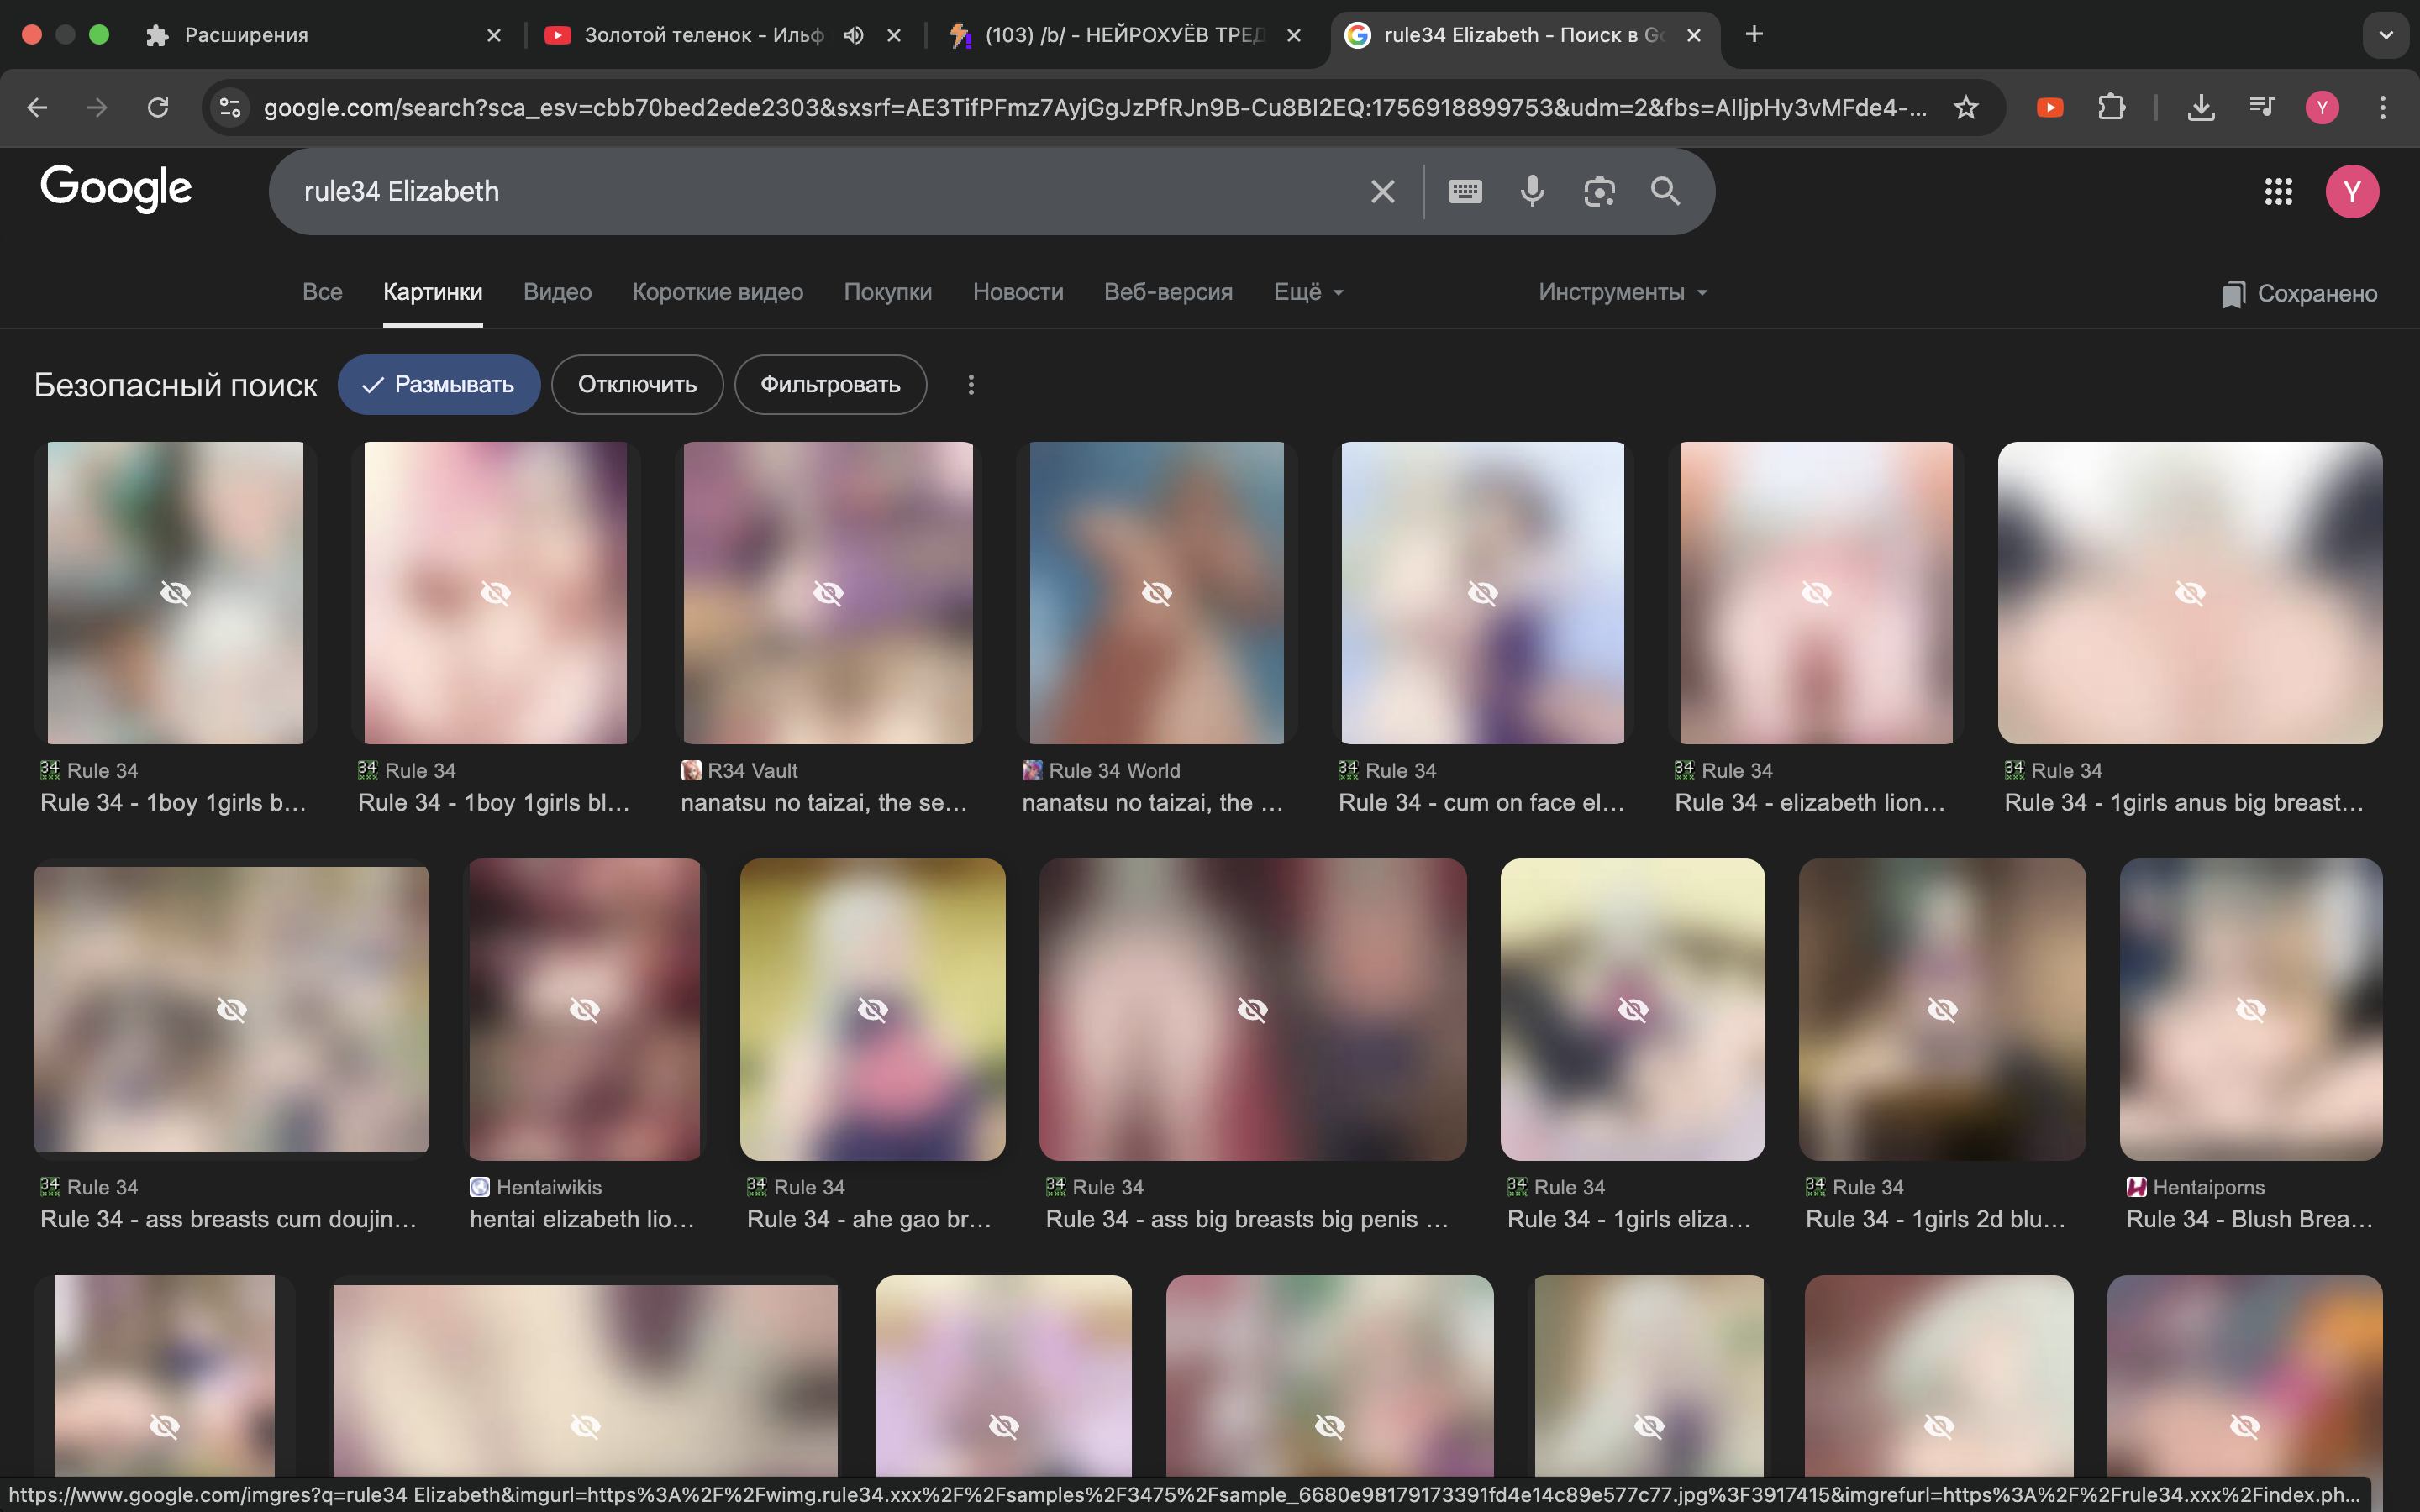Go back to the previous page
Viewport: 2420px width, 1512px height.
[37, 107]
